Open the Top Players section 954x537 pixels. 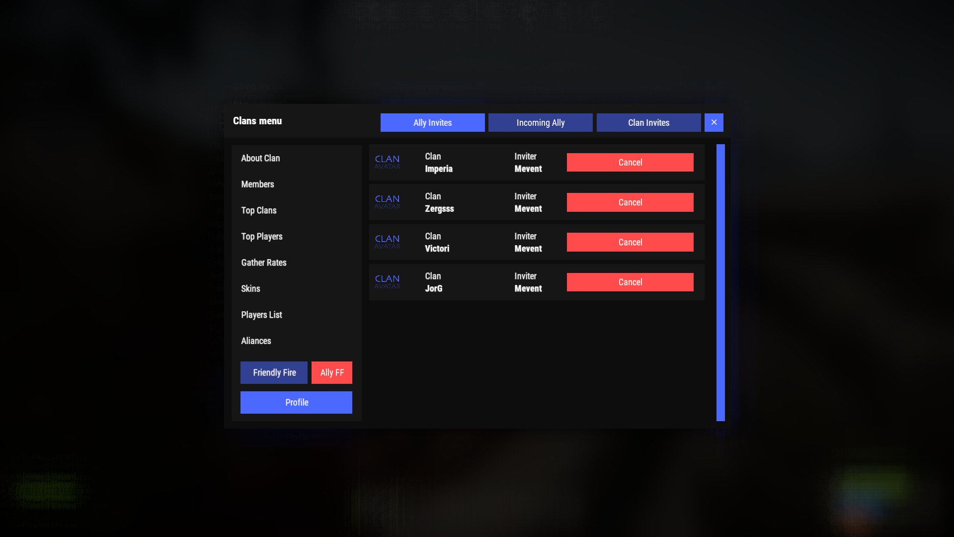pos(262,237)
